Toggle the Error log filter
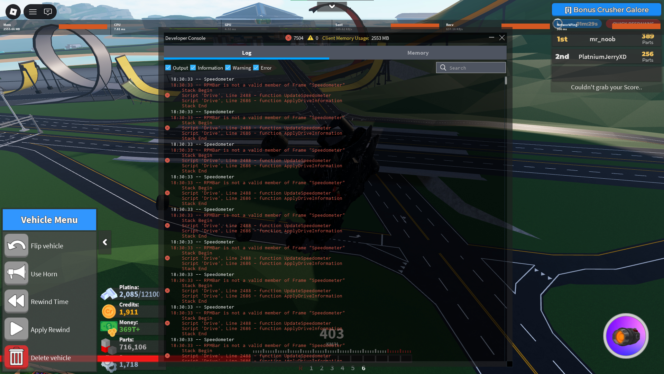This screenshot has height=374, width=664. 256,68
